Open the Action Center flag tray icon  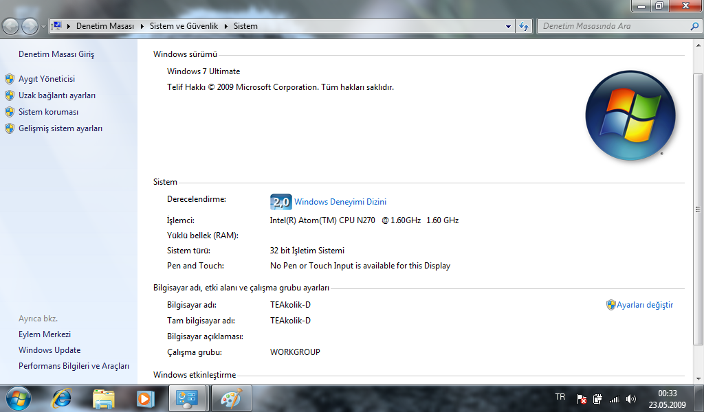pyautogui.click(x=582, y=399)
